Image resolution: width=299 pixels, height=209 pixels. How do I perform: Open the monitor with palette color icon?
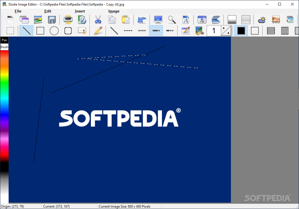coord(200,31)
